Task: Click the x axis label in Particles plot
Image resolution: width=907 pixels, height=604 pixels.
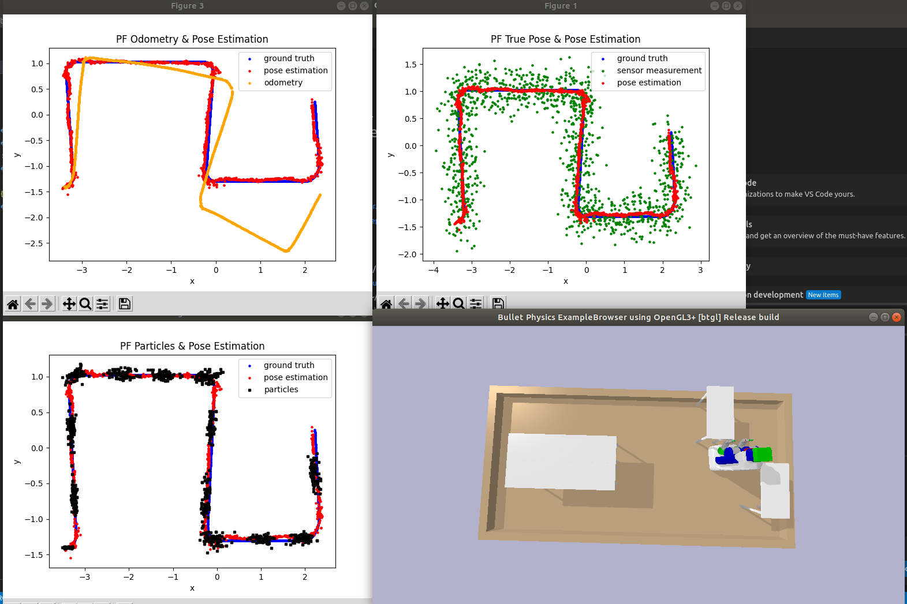Action: 192,588
